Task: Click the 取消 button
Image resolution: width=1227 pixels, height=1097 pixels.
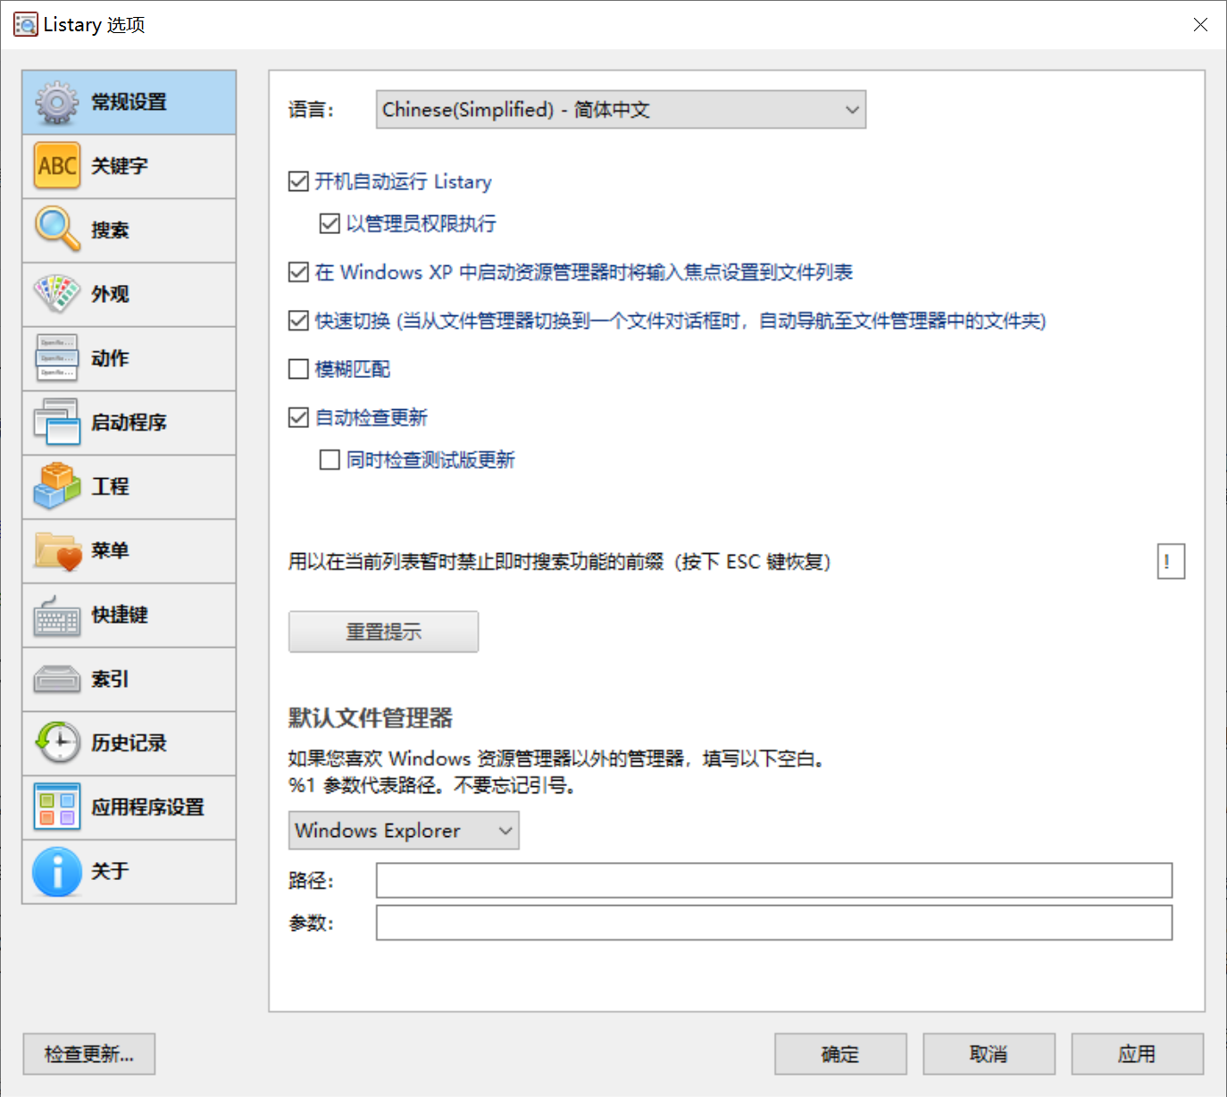Action: (989, 1054)
